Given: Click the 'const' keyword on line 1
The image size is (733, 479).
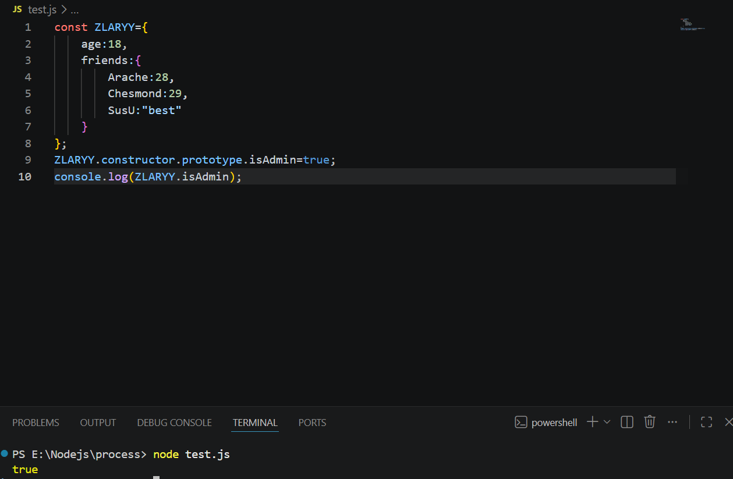Looking at the screenshot, I should tap(71, 27).
